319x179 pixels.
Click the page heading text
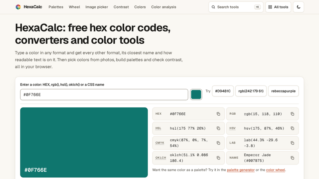coord(93,34)
